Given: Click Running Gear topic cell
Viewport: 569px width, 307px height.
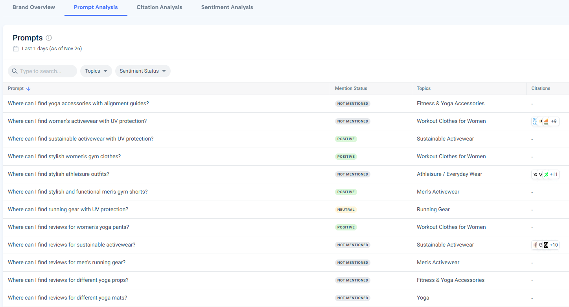Looking at the screenshot, I should click(x=433, y=210).
